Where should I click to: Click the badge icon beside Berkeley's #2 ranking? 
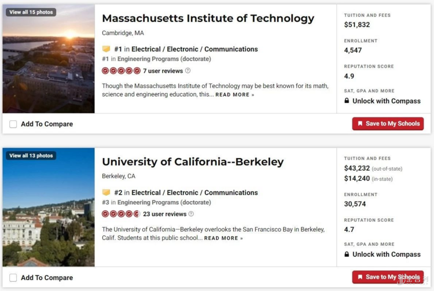106,193
